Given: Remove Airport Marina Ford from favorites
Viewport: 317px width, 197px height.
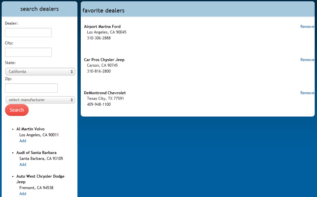Looking at the screenshot, I should tap(307, 27).
